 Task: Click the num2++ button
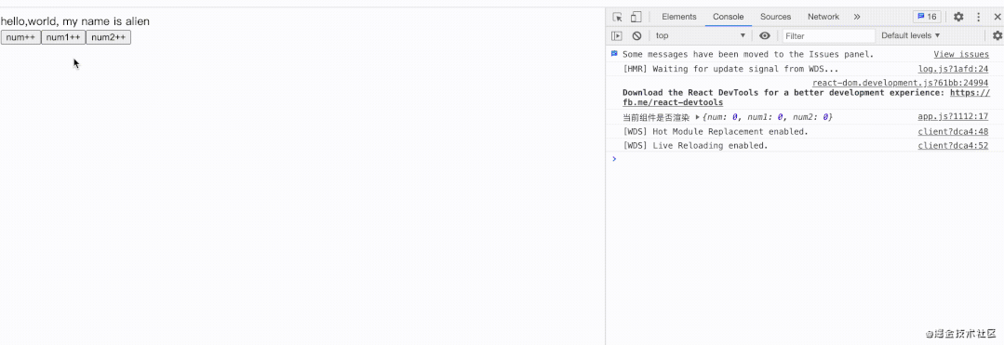[108, 37]
